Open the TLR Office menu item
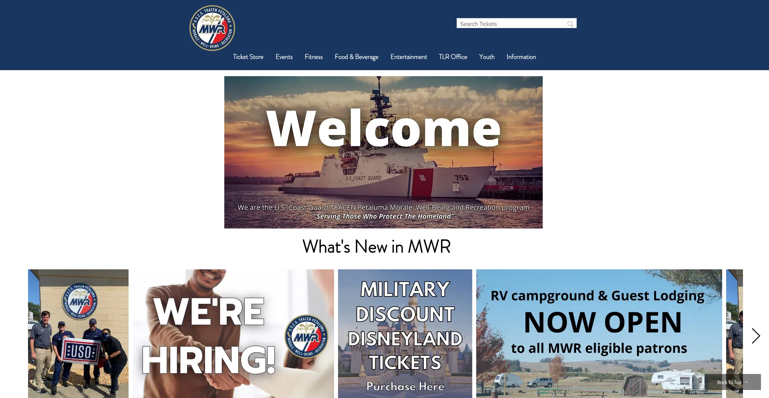The image size is (769, 398). pyautogui.click(x=453, y=57)
